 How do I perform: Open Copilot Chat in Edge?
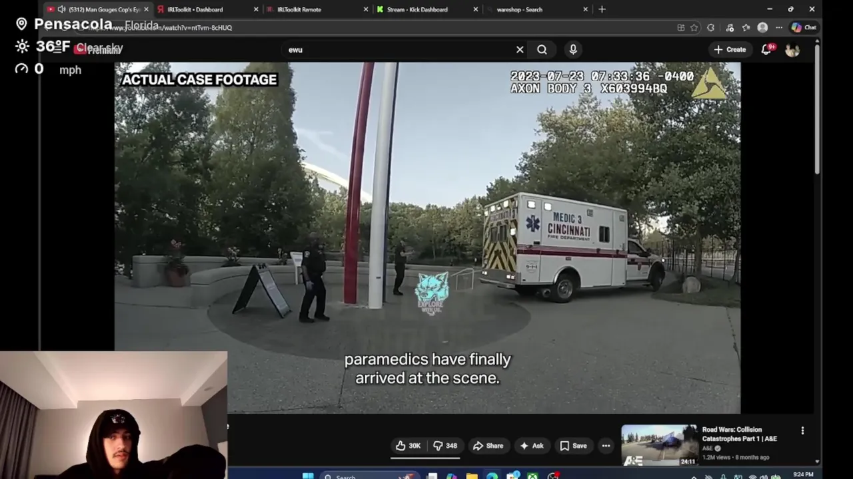click(803, 27)
